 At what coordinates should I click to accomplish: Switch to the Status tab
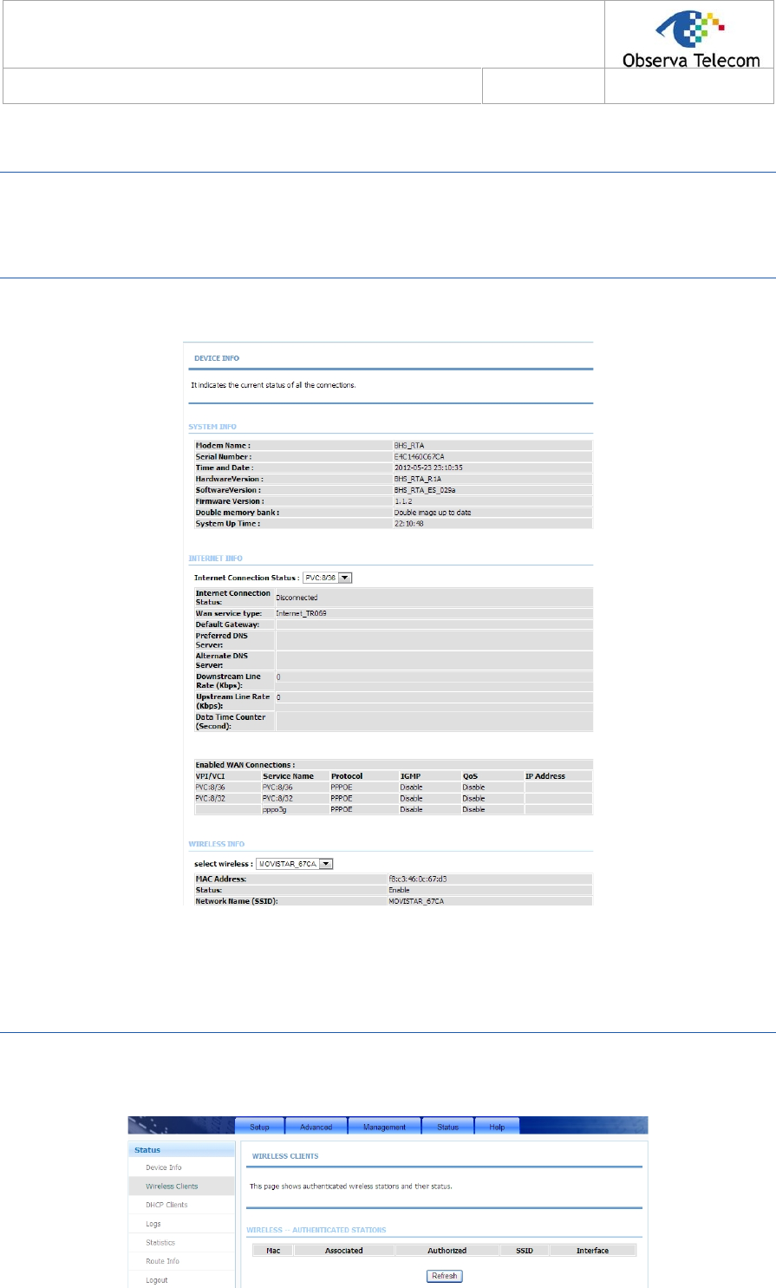(x=448, y=1126)
